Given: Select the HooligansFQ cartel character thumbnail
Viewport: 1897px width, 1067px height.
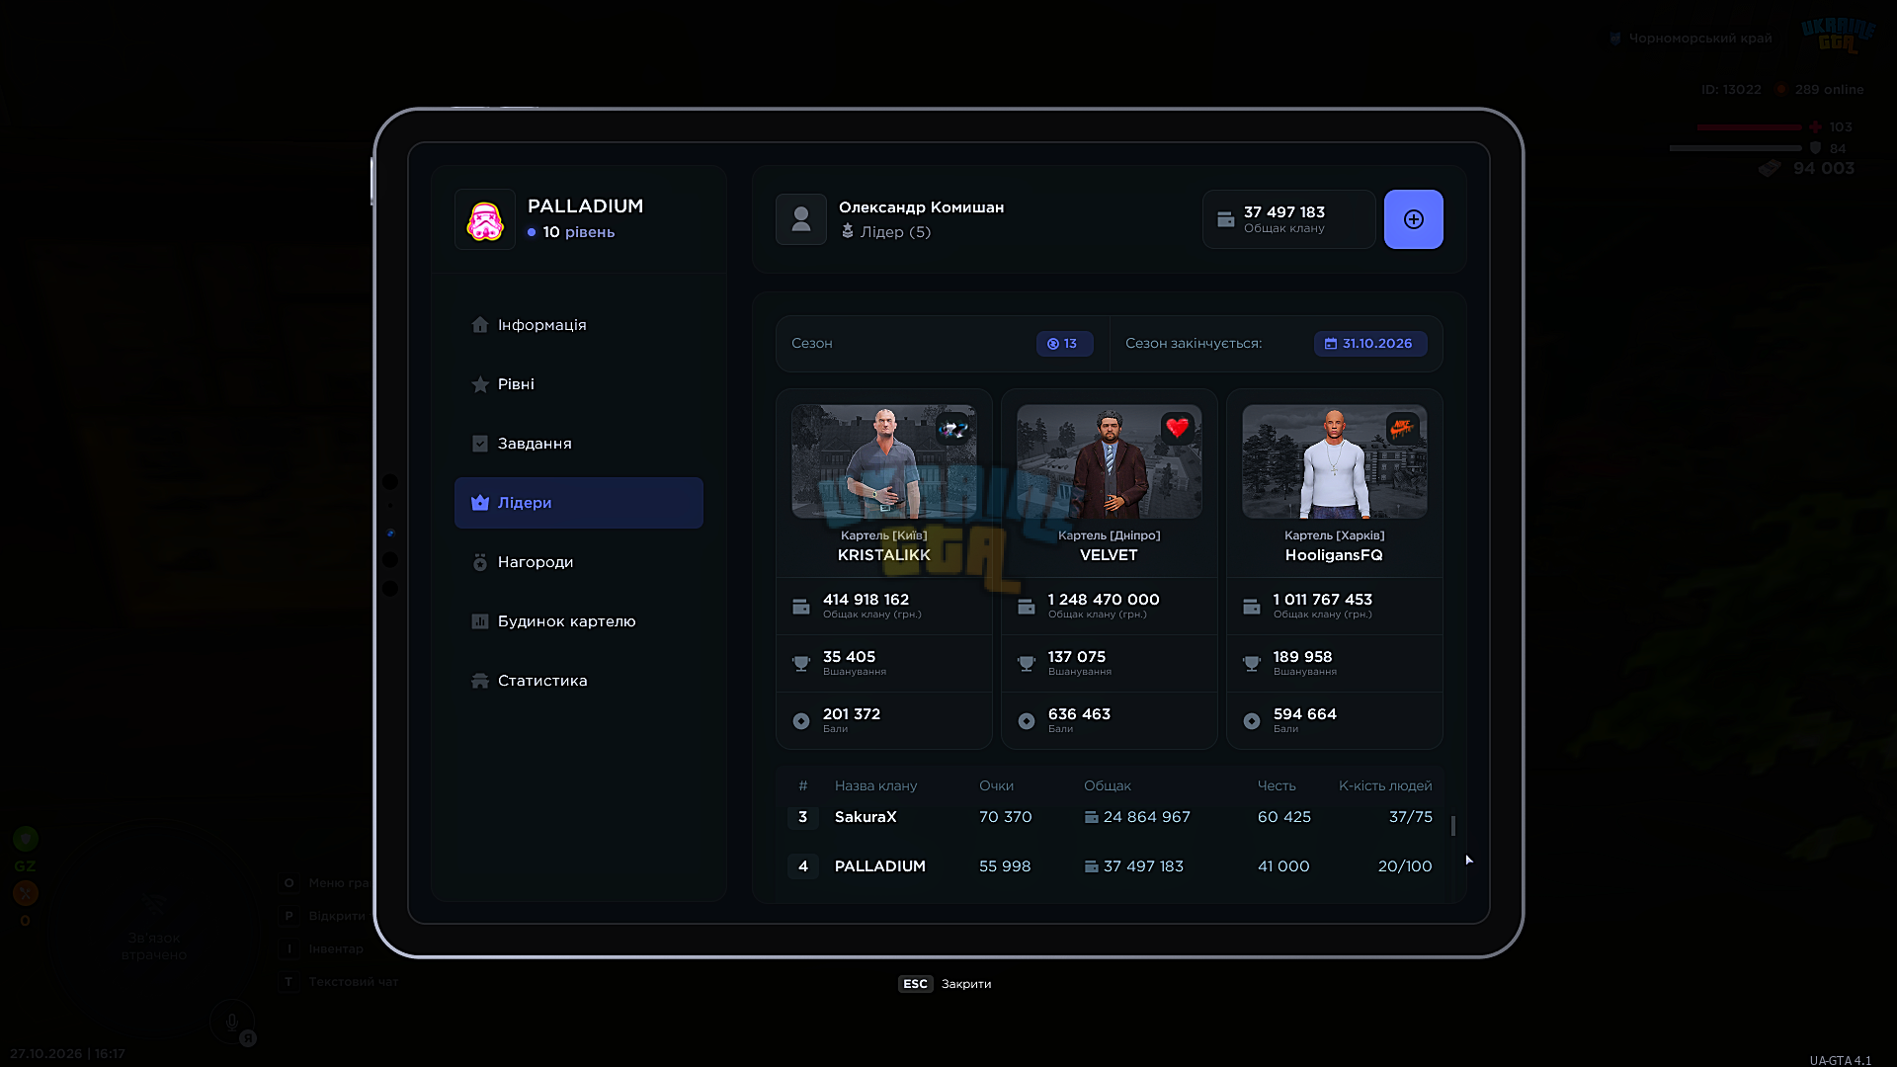Looking at the screenshot, I should click(x=1334, y=461).
